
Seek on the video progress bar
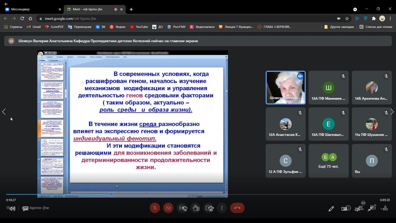pos(198,194)
